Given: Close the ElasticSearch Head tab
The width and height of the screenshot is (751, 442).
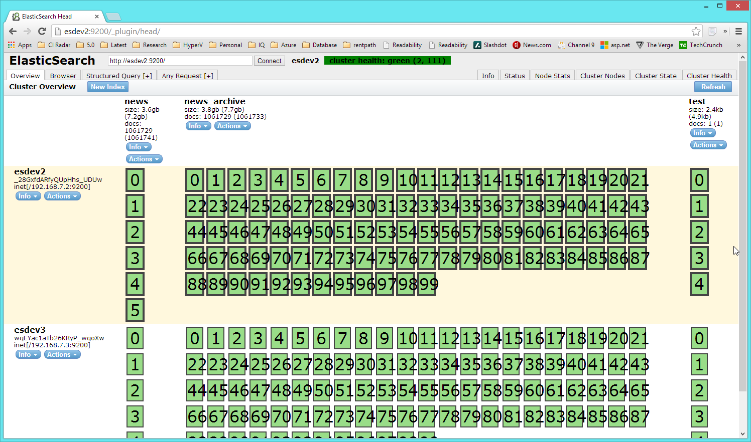Looking at the screenshot, I should [97, 17].
